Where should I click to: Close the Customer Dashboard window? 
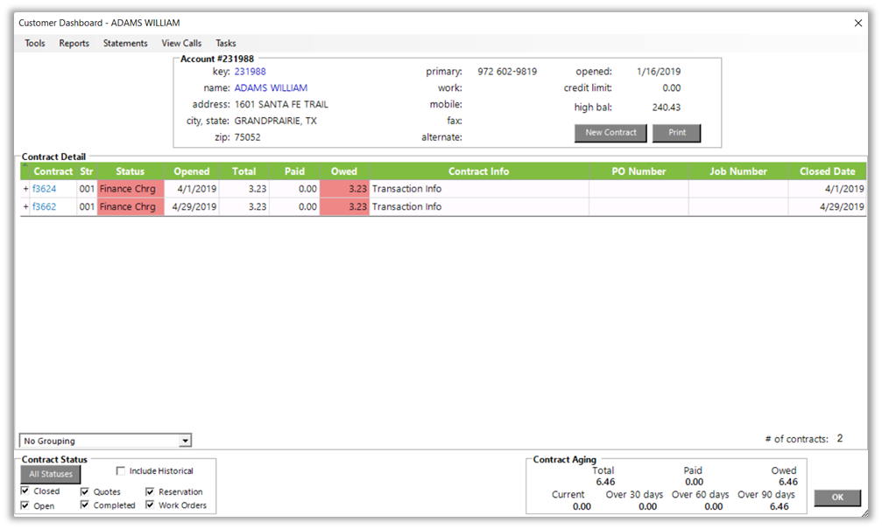click(x=858, y=23)
